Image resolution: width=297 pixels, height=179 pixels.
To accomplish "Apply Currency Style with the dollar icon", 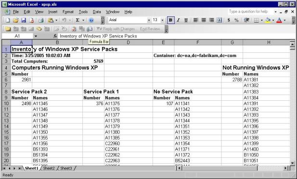I will click(229, 20).
